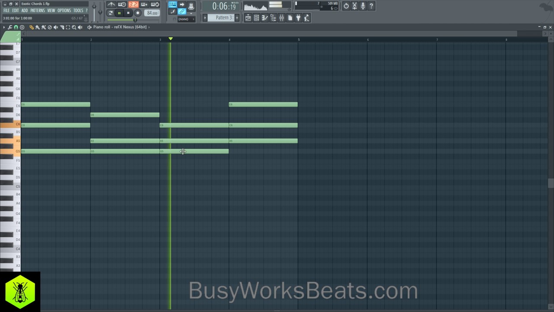Toggle the 3.2 countdown before recording

click(133, 4)
